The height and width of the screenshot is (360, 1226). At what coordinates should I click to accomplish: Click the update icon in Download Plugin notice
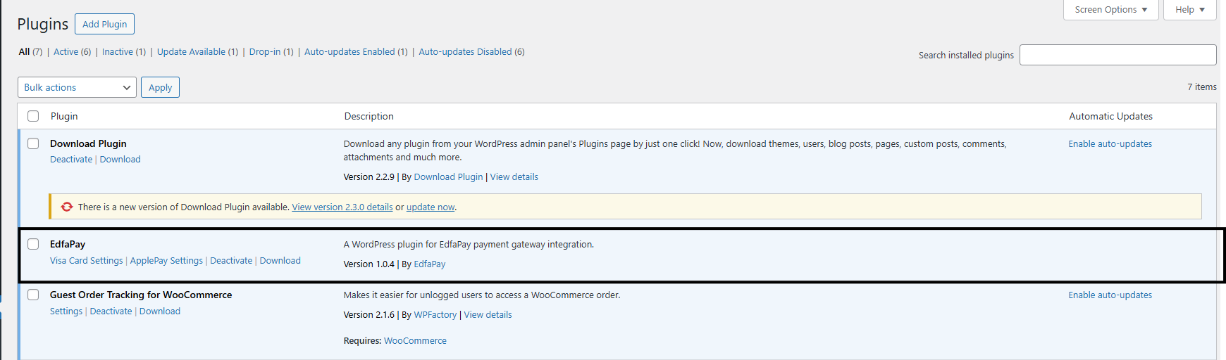pyautogui.click(x=67, y=207)
